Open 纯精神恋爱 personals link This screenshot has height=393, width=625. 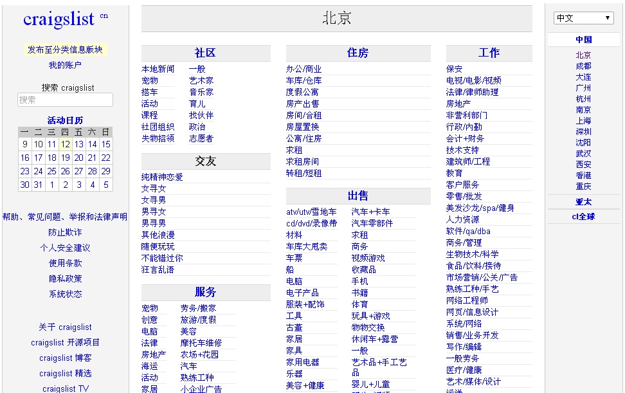click(162, 178)
